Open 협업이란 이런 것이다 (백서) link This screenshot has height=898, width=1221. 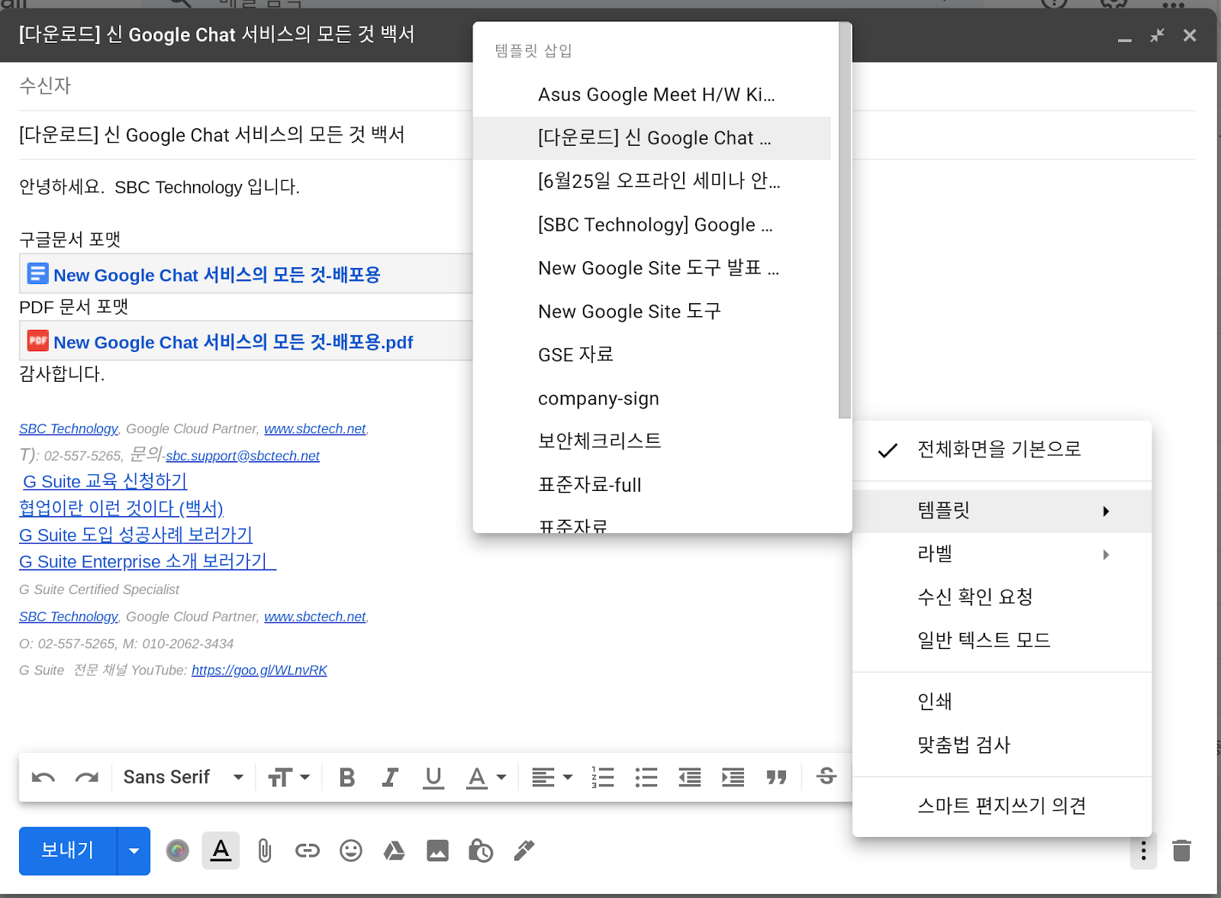pyautogui.click(x=121, y=509)
